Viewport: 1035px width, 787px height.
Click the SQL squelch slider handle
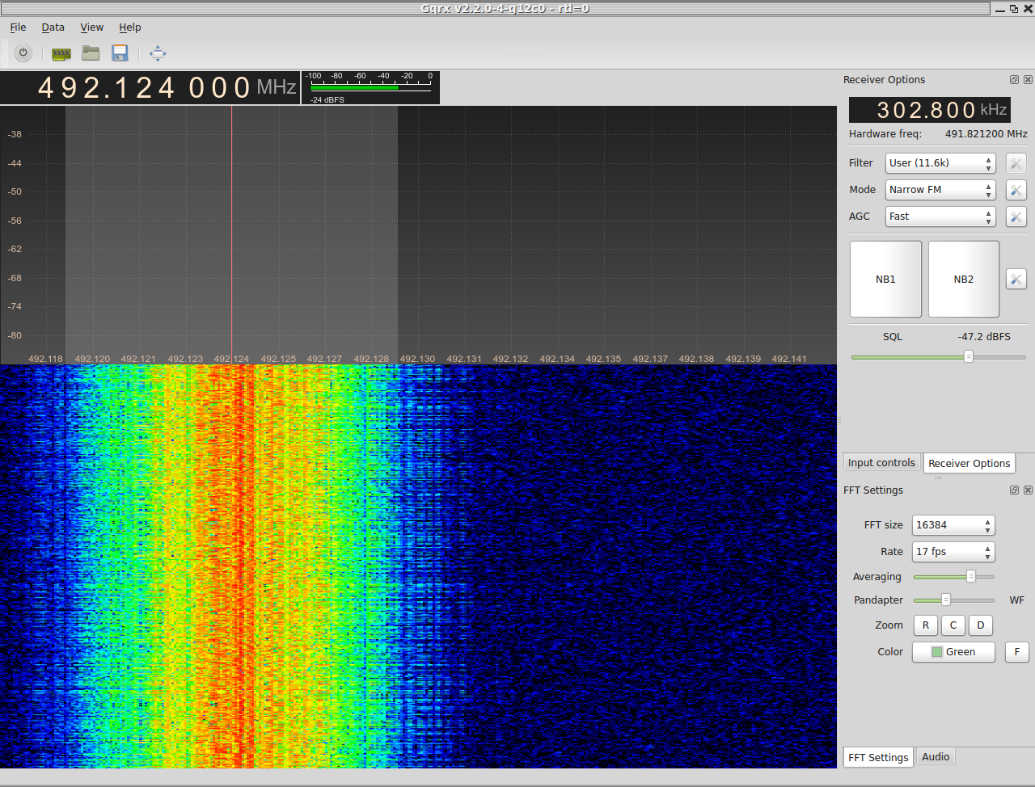tap(968, 356)
